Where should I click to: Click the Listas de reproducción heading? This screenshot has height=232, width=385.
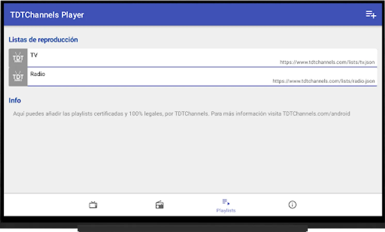click(x=43, y=40)
